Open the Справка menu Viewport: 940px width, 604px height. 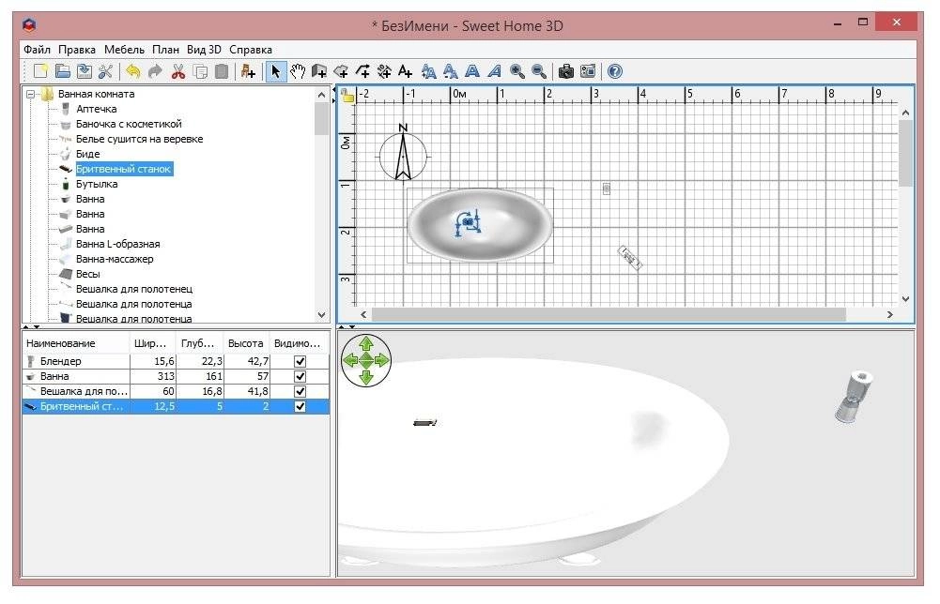point(251,50)
